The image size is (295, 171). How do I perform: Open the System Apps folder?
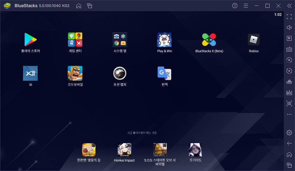tap(120, 40)
